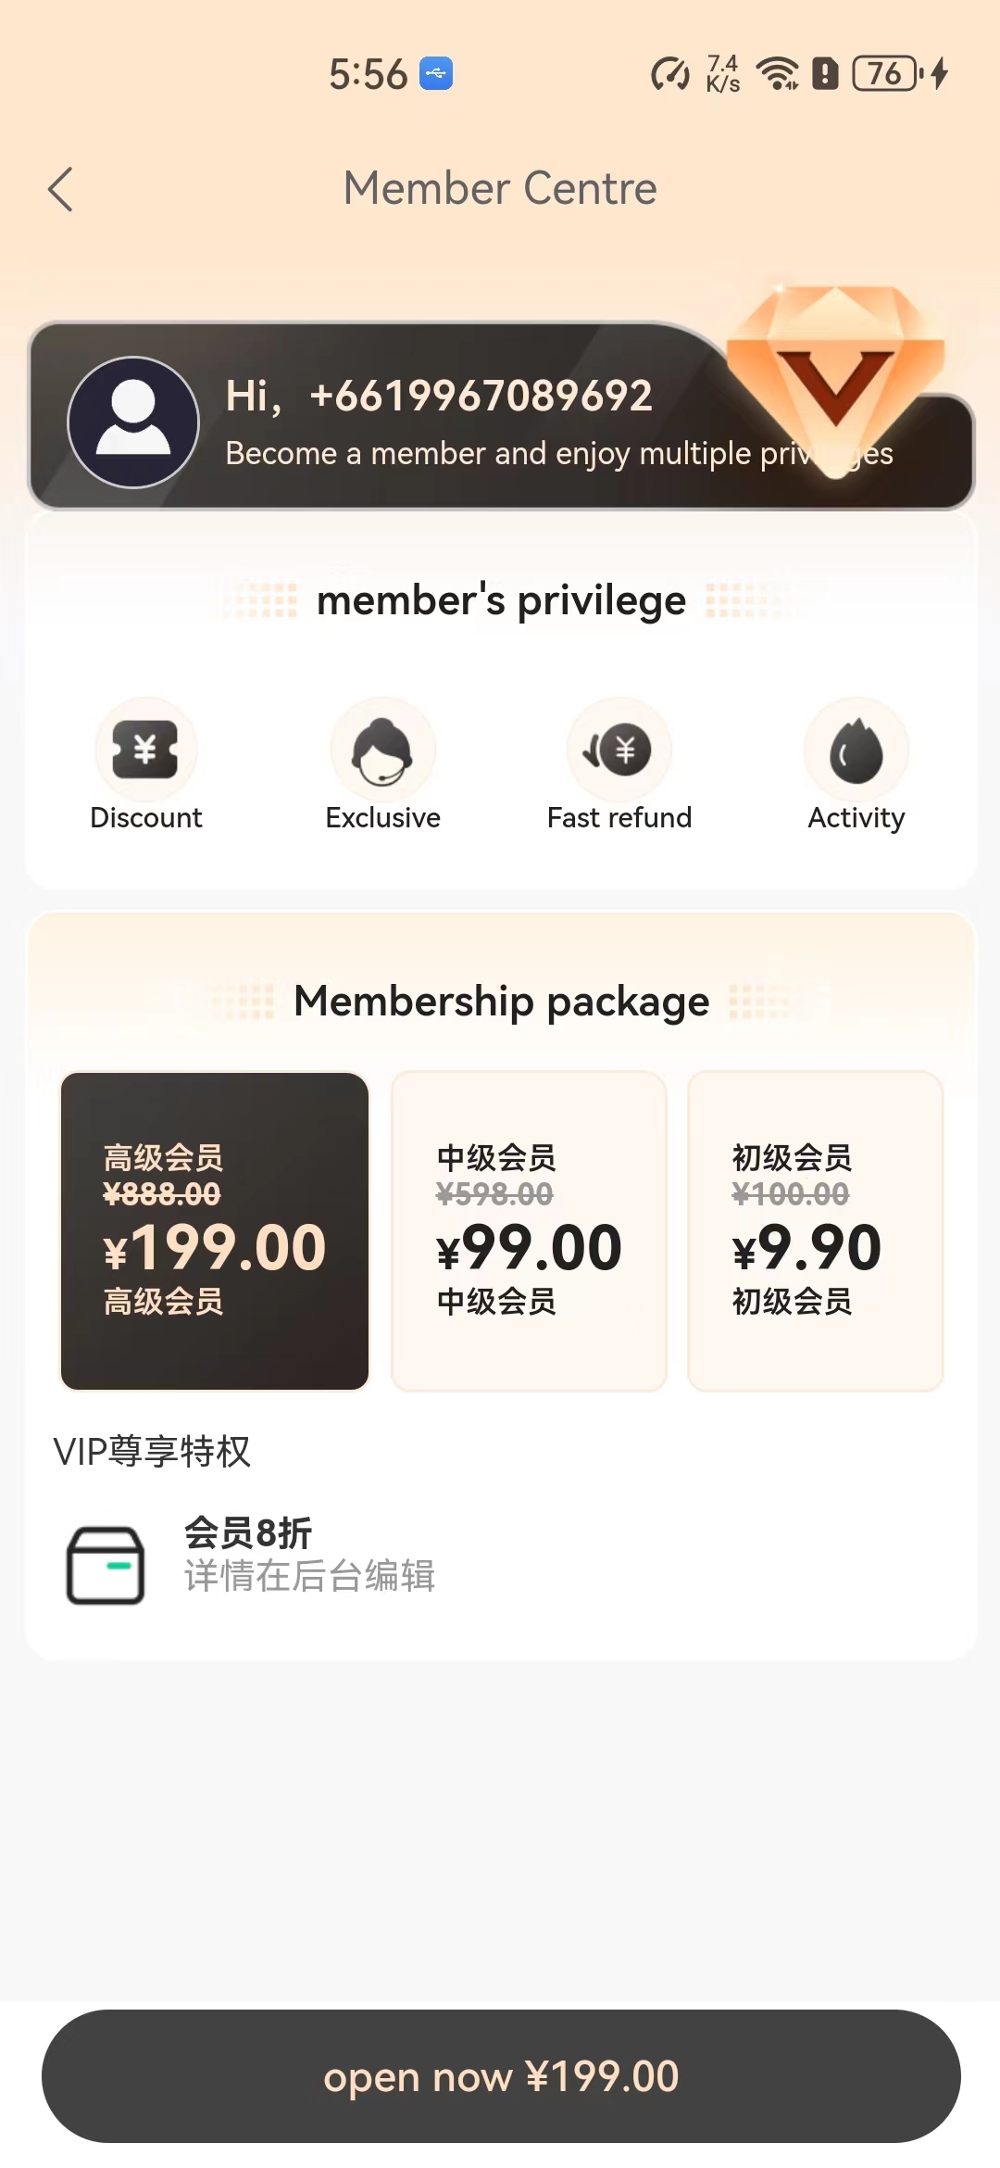Tap the member 8折 box icon
The width and height of the screenshot is (1000, 2168).
(x=106, y=1565)
